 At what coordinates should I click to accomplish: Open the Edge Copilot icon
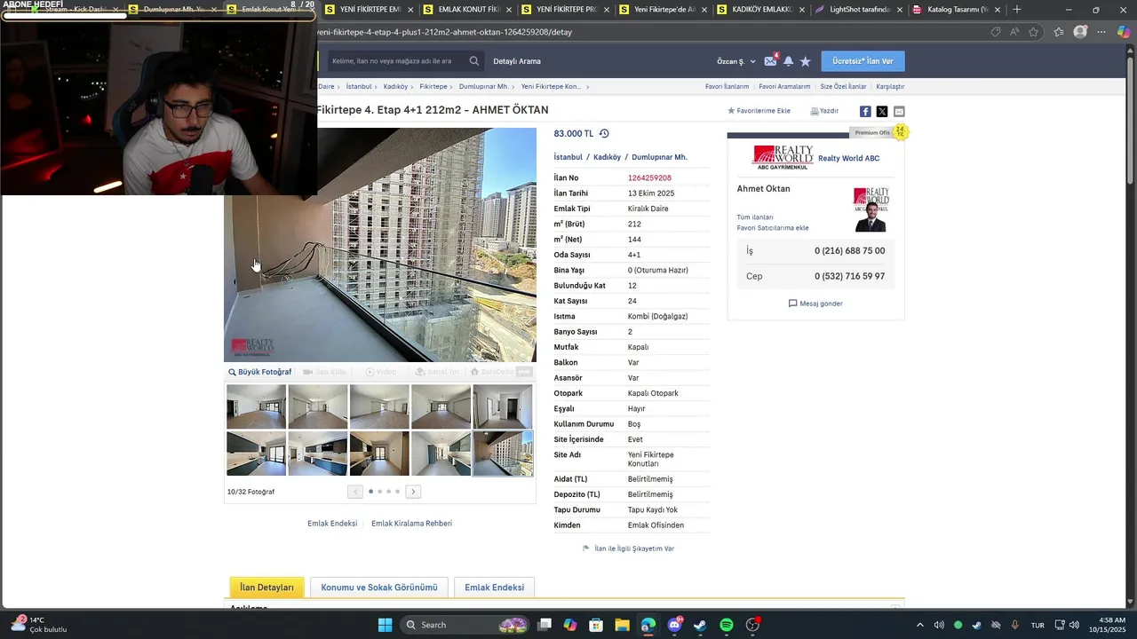pos(1124,32)
